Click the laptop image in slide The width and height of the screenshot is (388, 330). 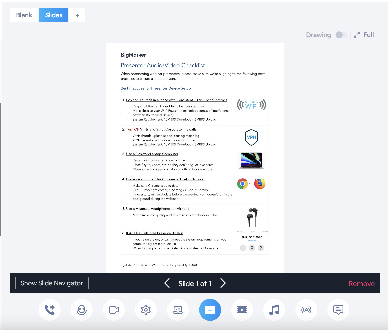coord(251,161)
